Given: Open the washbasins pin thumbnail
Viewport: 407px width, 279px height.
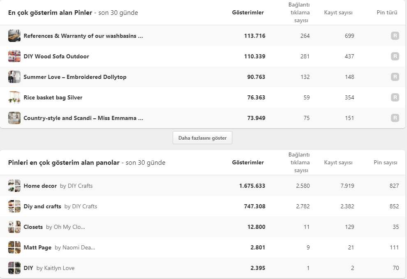Looking at the screenshot, I should [x=14, y=36].
